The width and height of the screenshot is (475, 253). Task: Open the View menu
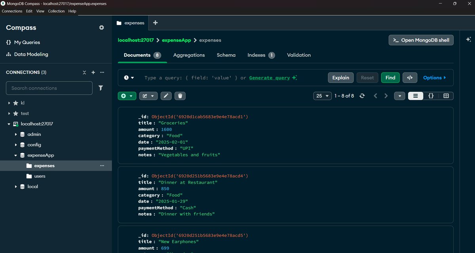pos(40,11)
